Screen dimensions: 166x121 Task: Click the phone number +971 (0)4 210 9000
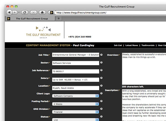coord(80,37)
